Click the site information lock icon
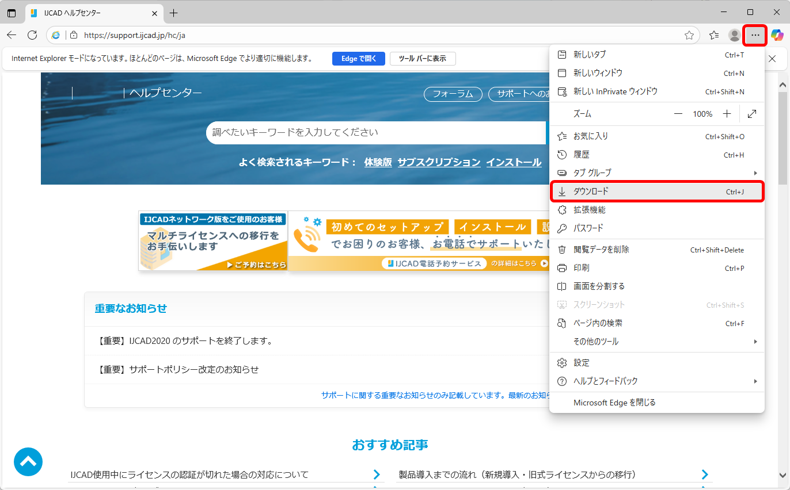The width and height of the screenshot is (790, 490). pyautogui.click(x=74, y=35)
